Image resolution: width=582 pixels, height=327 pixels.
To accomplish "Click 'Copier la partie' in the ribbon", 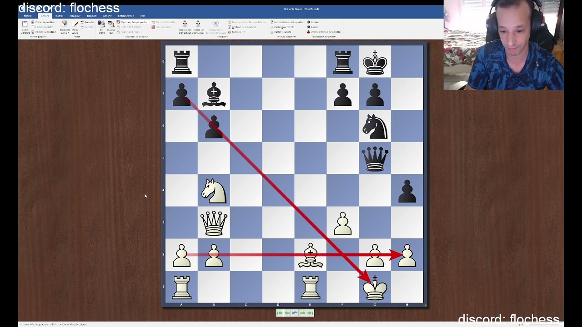I will coord(42,27).
